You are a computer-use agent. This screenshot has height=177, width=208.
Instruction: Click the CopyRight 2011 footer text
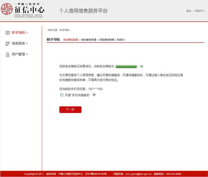point(34,174)
